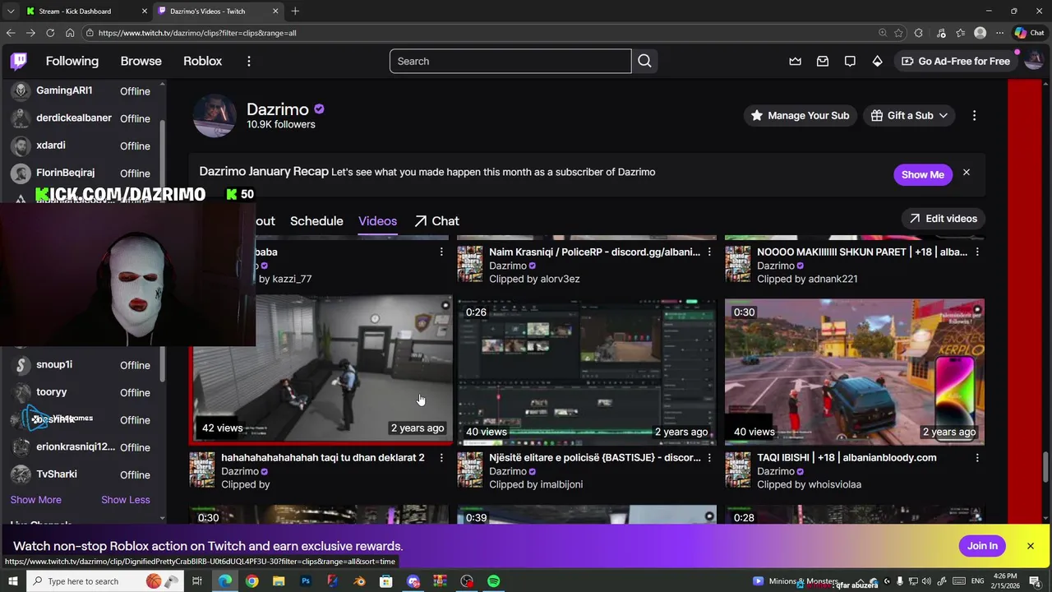Click the Edit videos button
This screenshot has height=592, width=1052.
pyautogui.click(x=944, y=219)
